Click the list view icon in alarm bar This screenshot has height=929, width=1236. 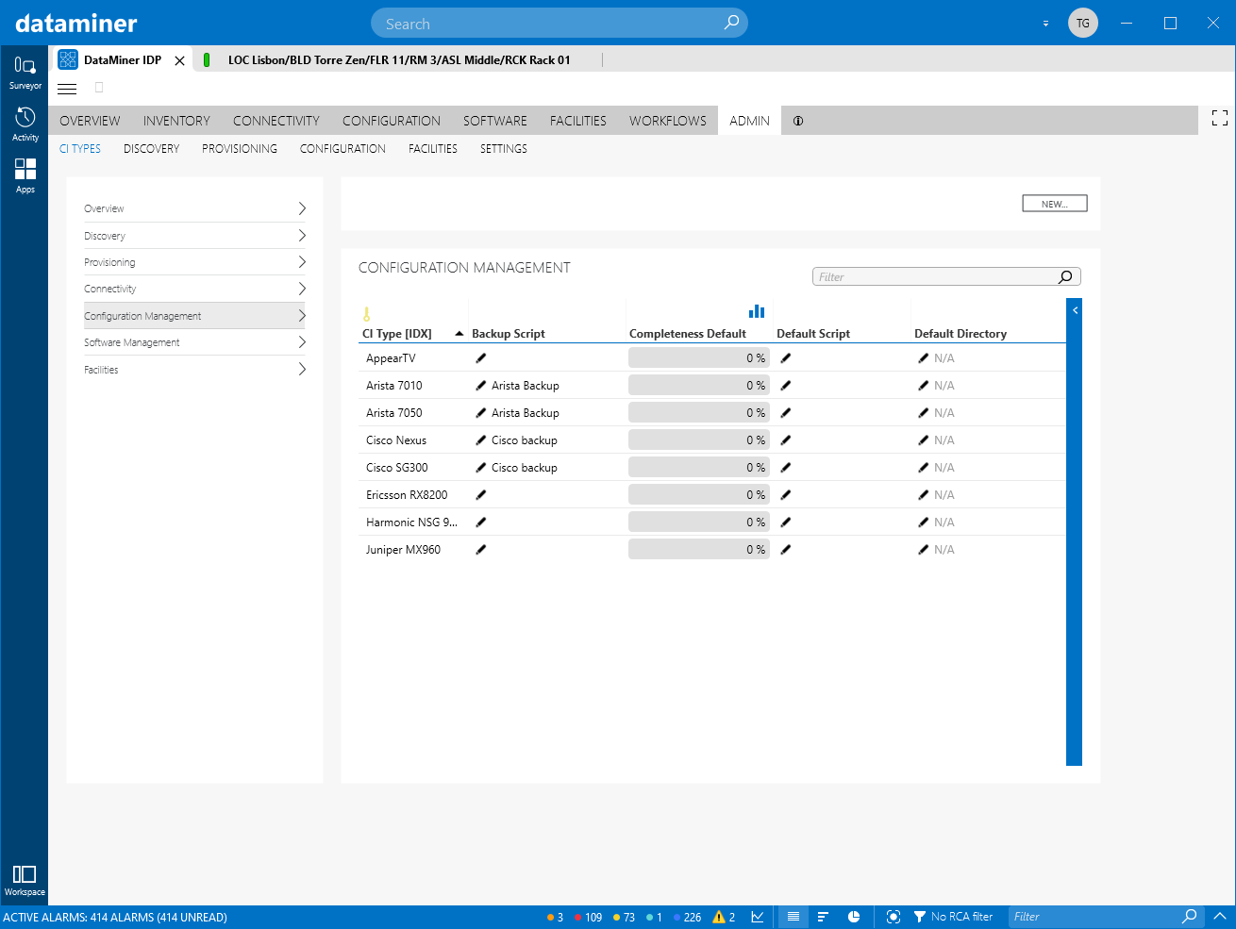point(793,917)
